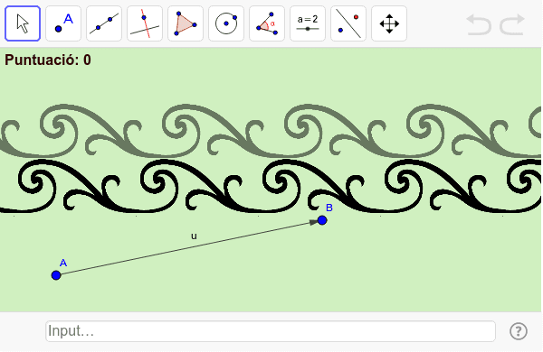Select blue point B
The height and width of the screenshot is (352, 543).
(322, 220)
